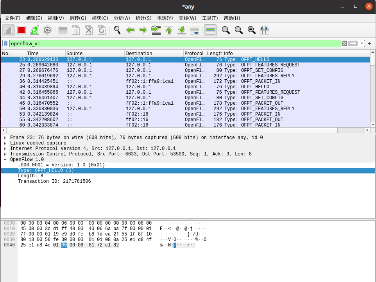Zoom in on packet text

(x=226, y=30)
